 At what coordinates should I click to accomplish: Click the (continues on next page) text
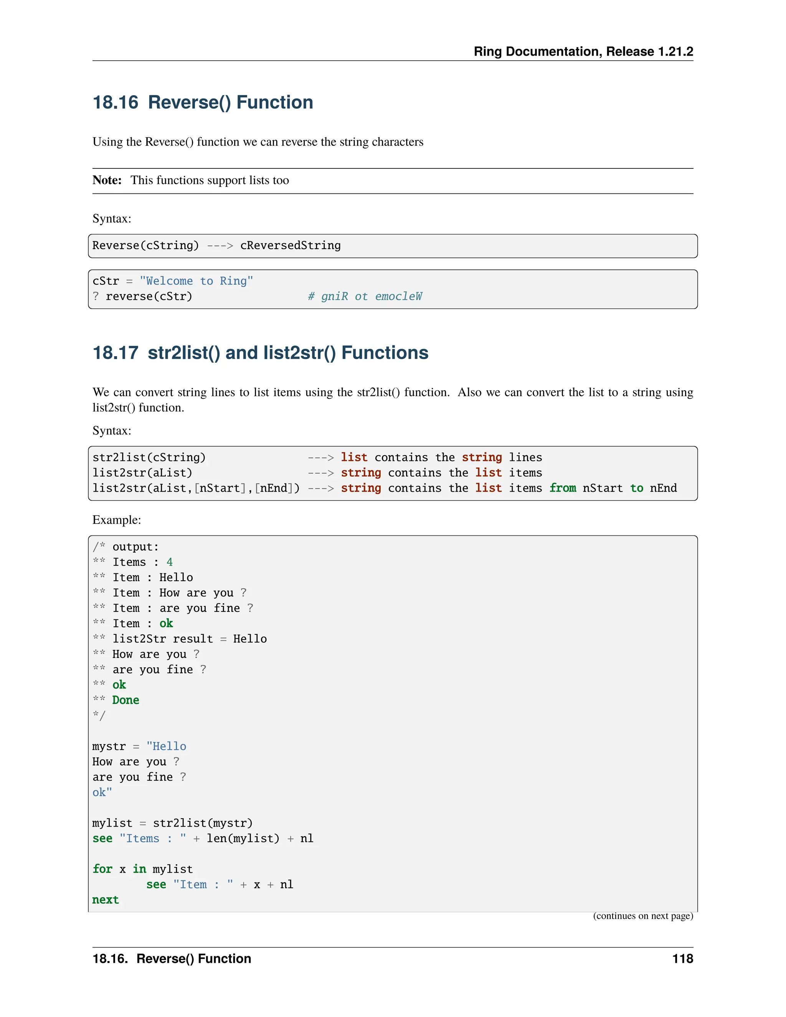(x=642, y=916)
